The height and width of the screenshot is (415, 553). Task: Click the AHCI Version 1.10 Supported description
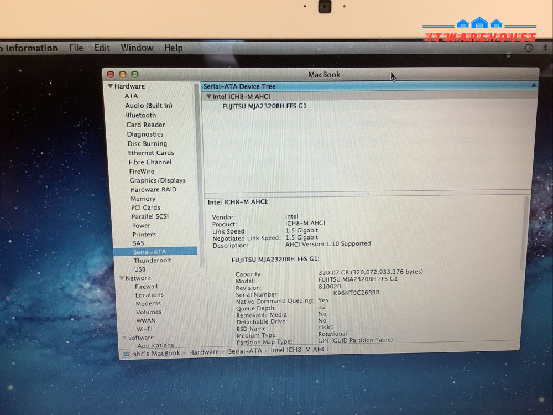328,244
